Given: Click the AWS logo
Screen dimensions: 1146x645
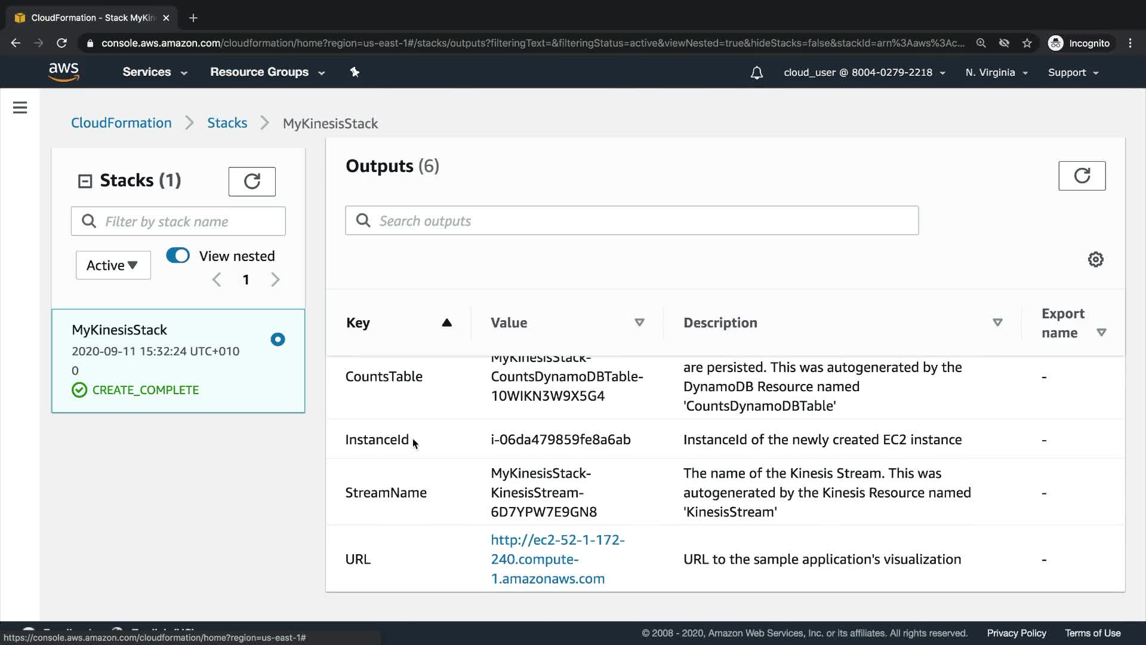Looking at the screenshot, I should [x=63, y=72].
